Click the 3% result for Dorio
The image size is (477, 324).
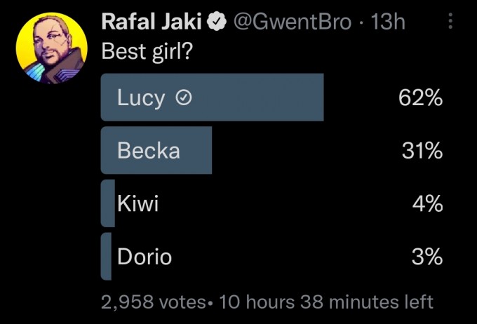pyautogui.click(x=427, y=257)
